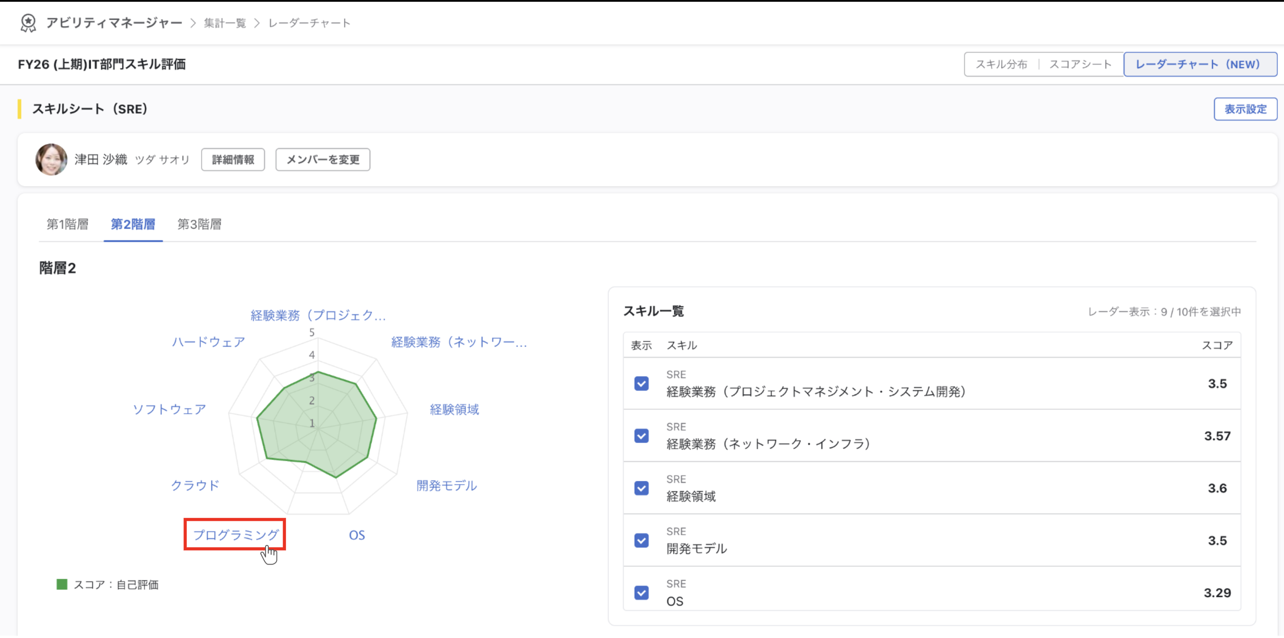Image resolution: width=1284 pixels, height=638 pixels.
Task: Click 経験領域 radar axis label
Action: click(454, 409)
